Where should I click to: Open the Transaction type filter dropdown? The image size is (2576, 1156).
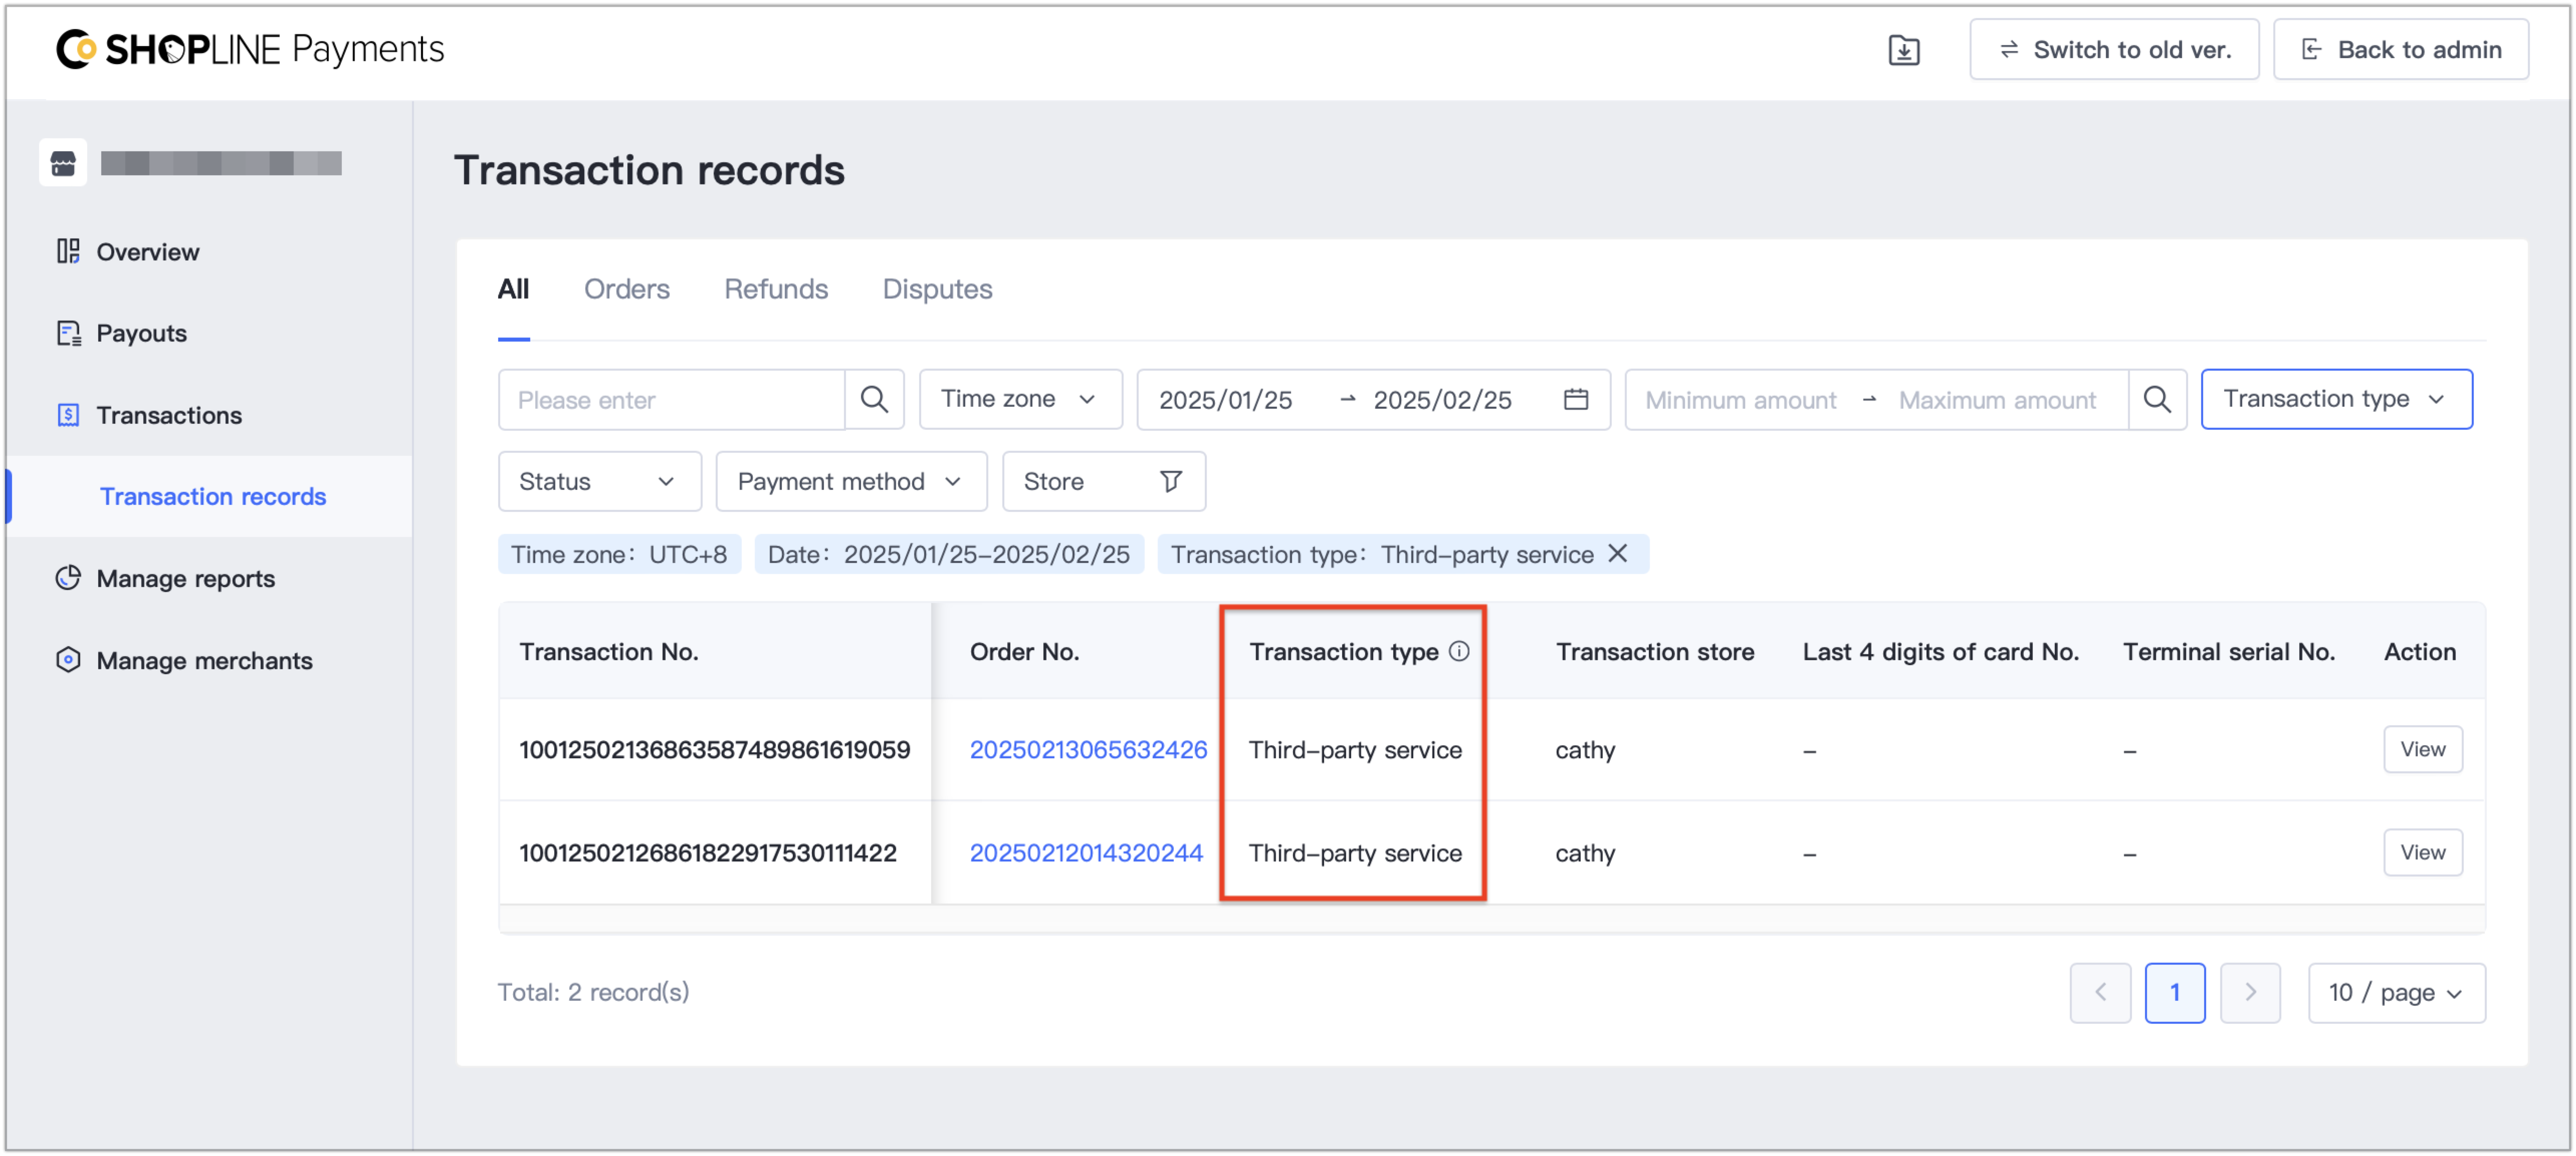pos(2336,400)
